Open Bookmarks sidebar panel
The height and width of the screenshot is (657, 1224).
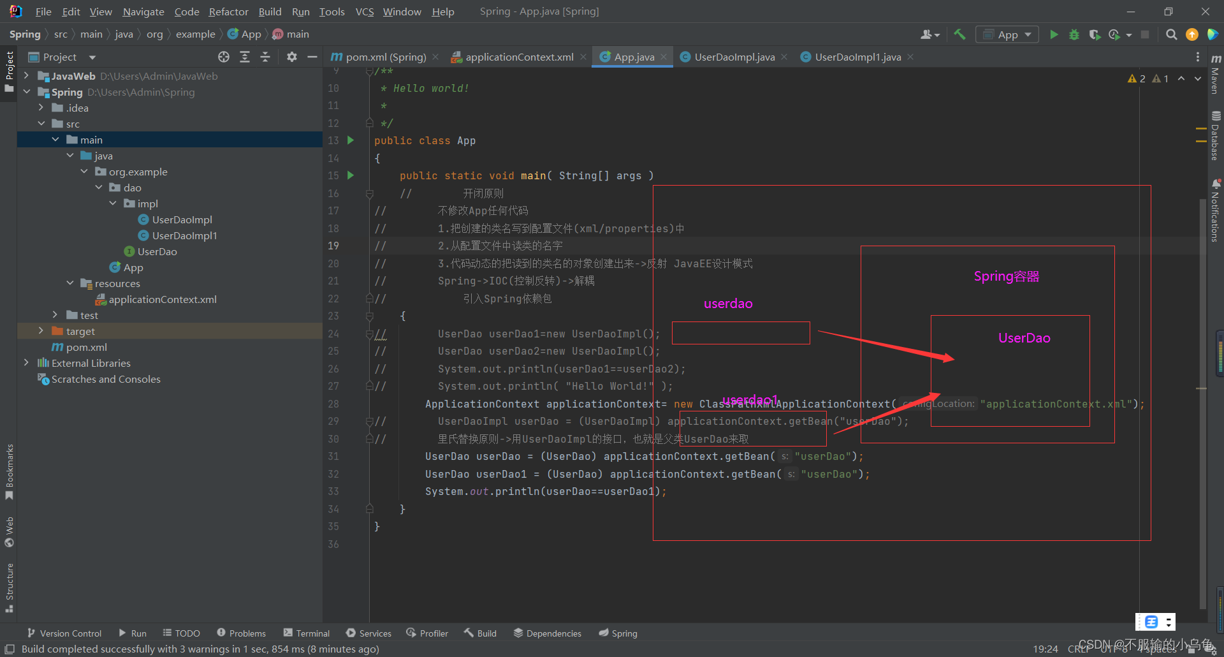[x=9, y=472]
